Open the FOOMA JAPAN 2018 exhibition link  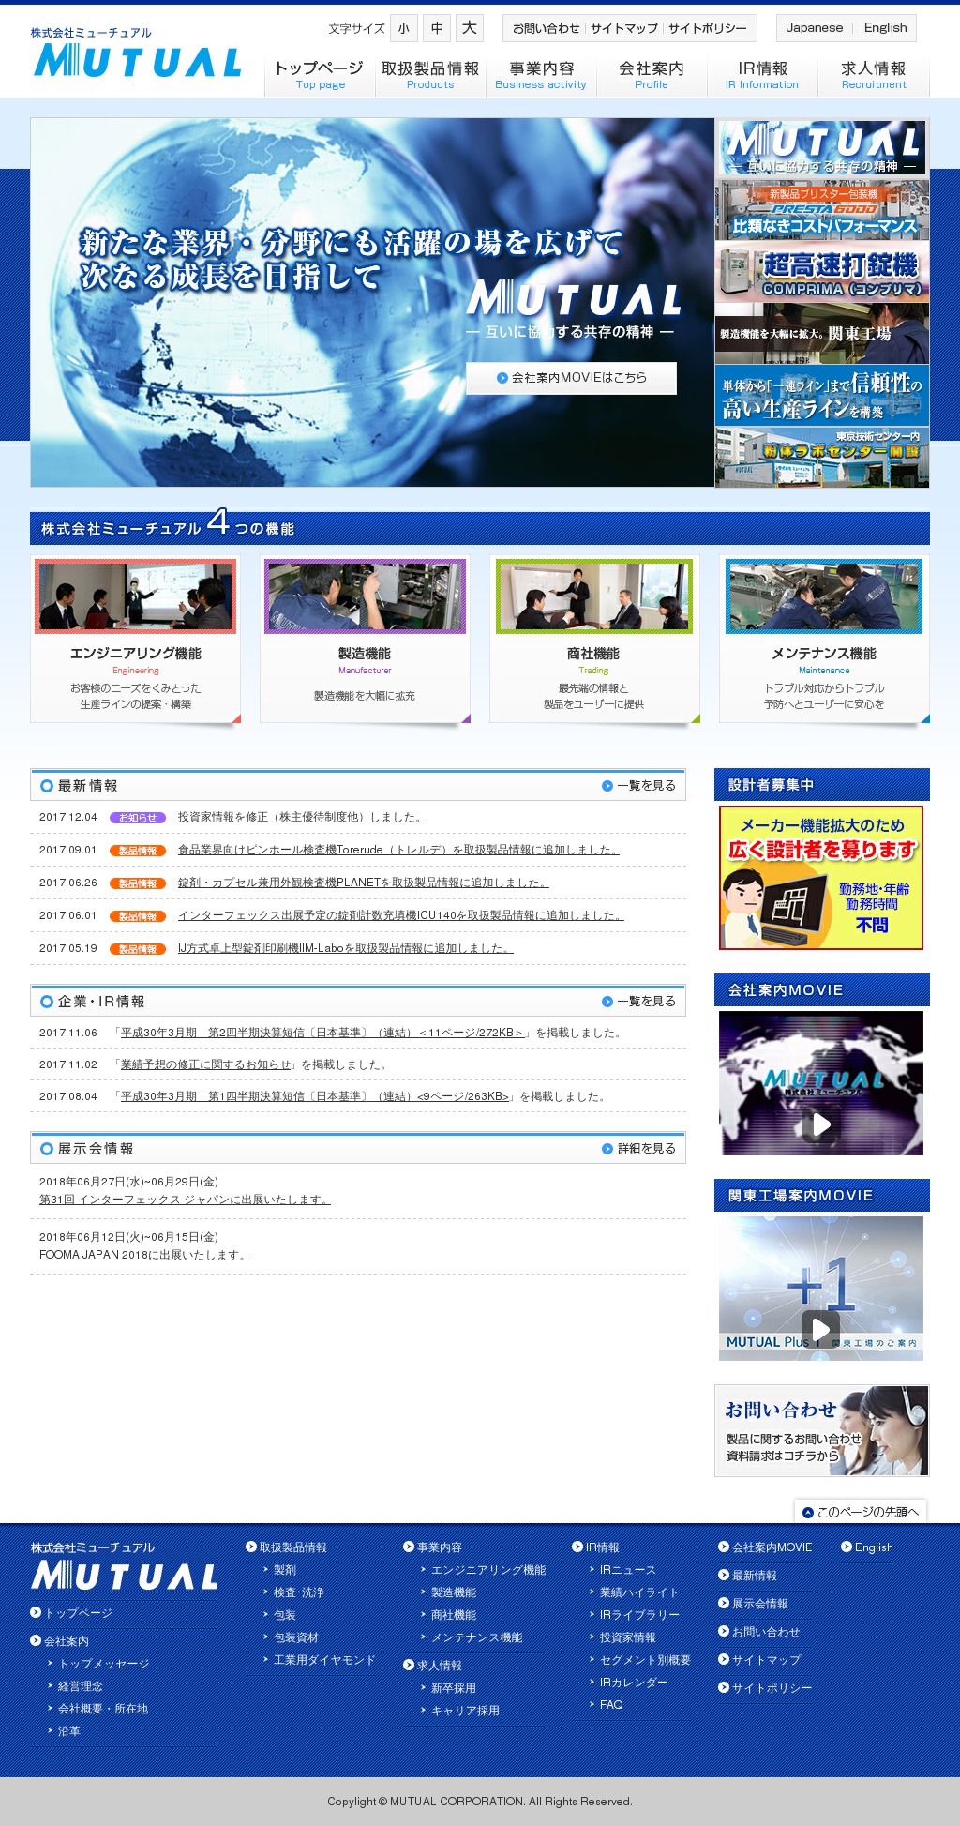(144, 1255)
